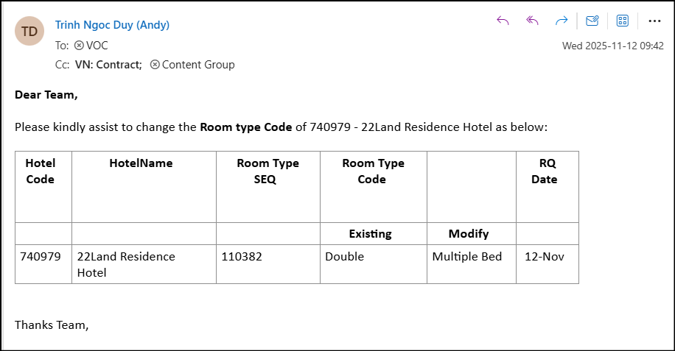Click the existing Double room type cell
This screenshot has width=675, height=351.
pos(345,257)
